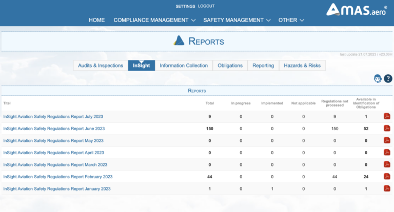Go to Home in navigation
Viewport: 394px width, 212px height.
click(x=97, y=20)
